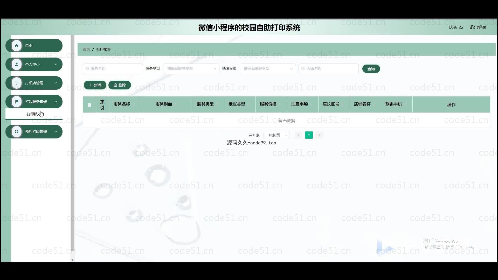Open 打印店管理 sidebar menu

[x=34, y=83]
